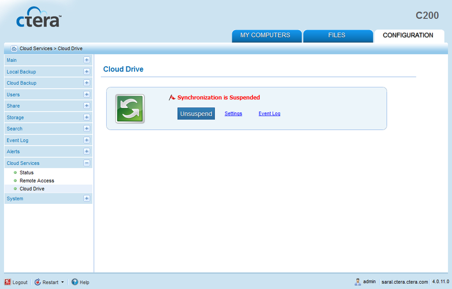Viewport: 452px width, 289px height.
Task: Expand the Share section plus button
Action: click(x=87, y=105)
